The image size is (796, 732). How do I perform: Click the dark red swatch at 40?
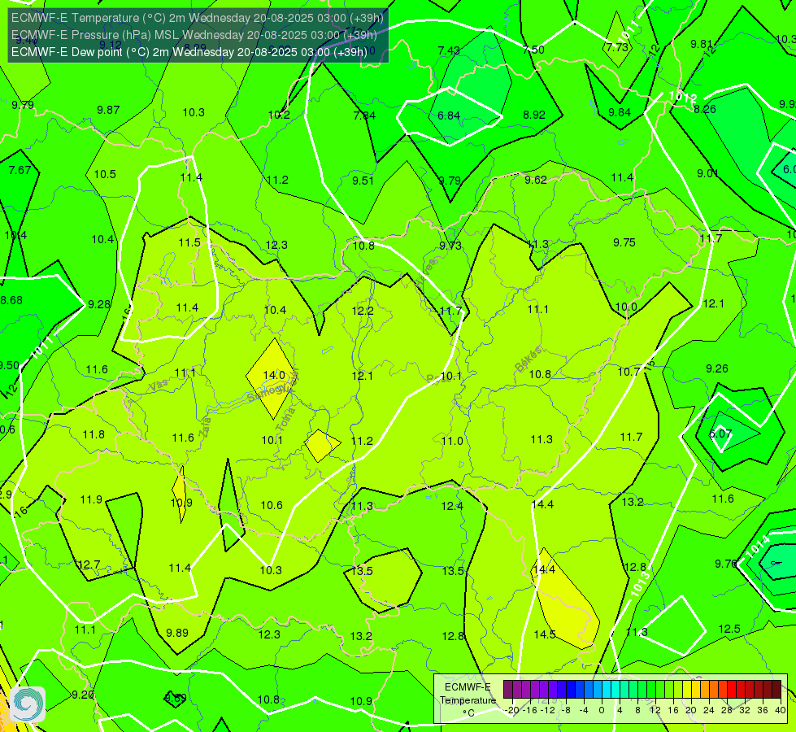(x=776, y=690)
